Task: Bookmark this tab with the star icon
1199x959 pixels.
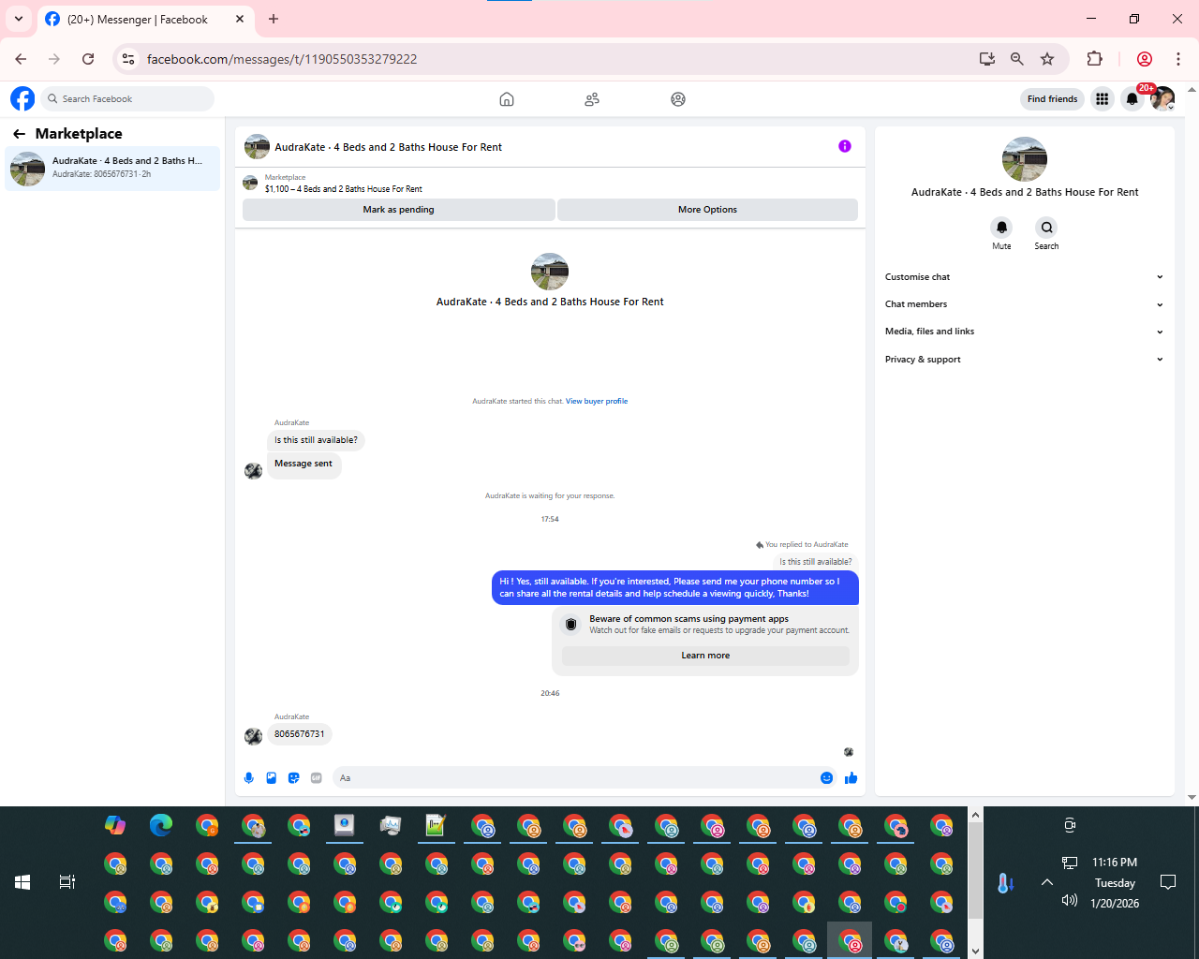Action: click(1047, 59)
